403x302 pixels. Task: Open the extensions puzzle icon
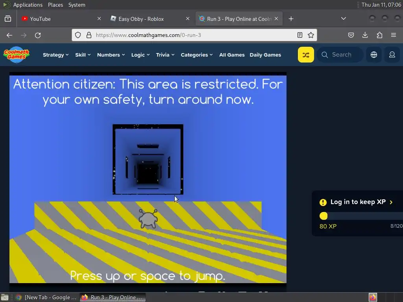click(x=379, y=35)
